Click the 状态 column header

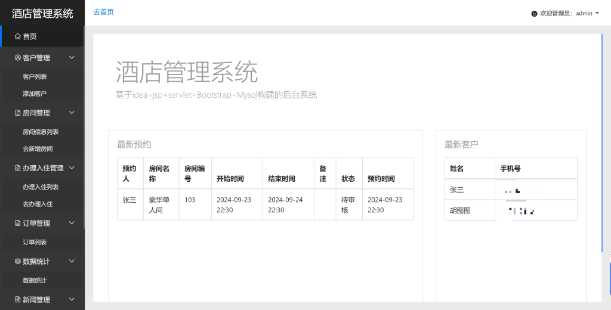pyautogui.click(x=349, y=173)
